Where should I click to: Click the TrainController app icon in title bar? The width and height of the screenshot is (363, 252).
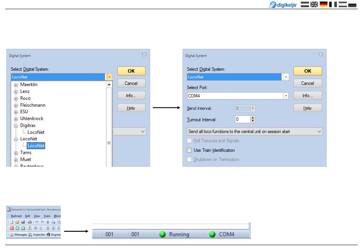click(9, 210)
